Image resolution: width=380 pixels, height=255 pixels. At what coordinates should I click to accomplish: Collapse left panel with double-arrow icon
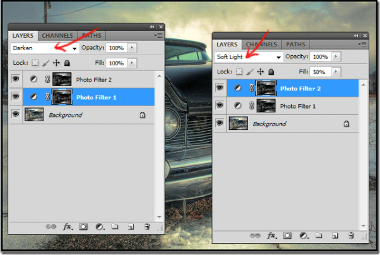coord(152,26)
